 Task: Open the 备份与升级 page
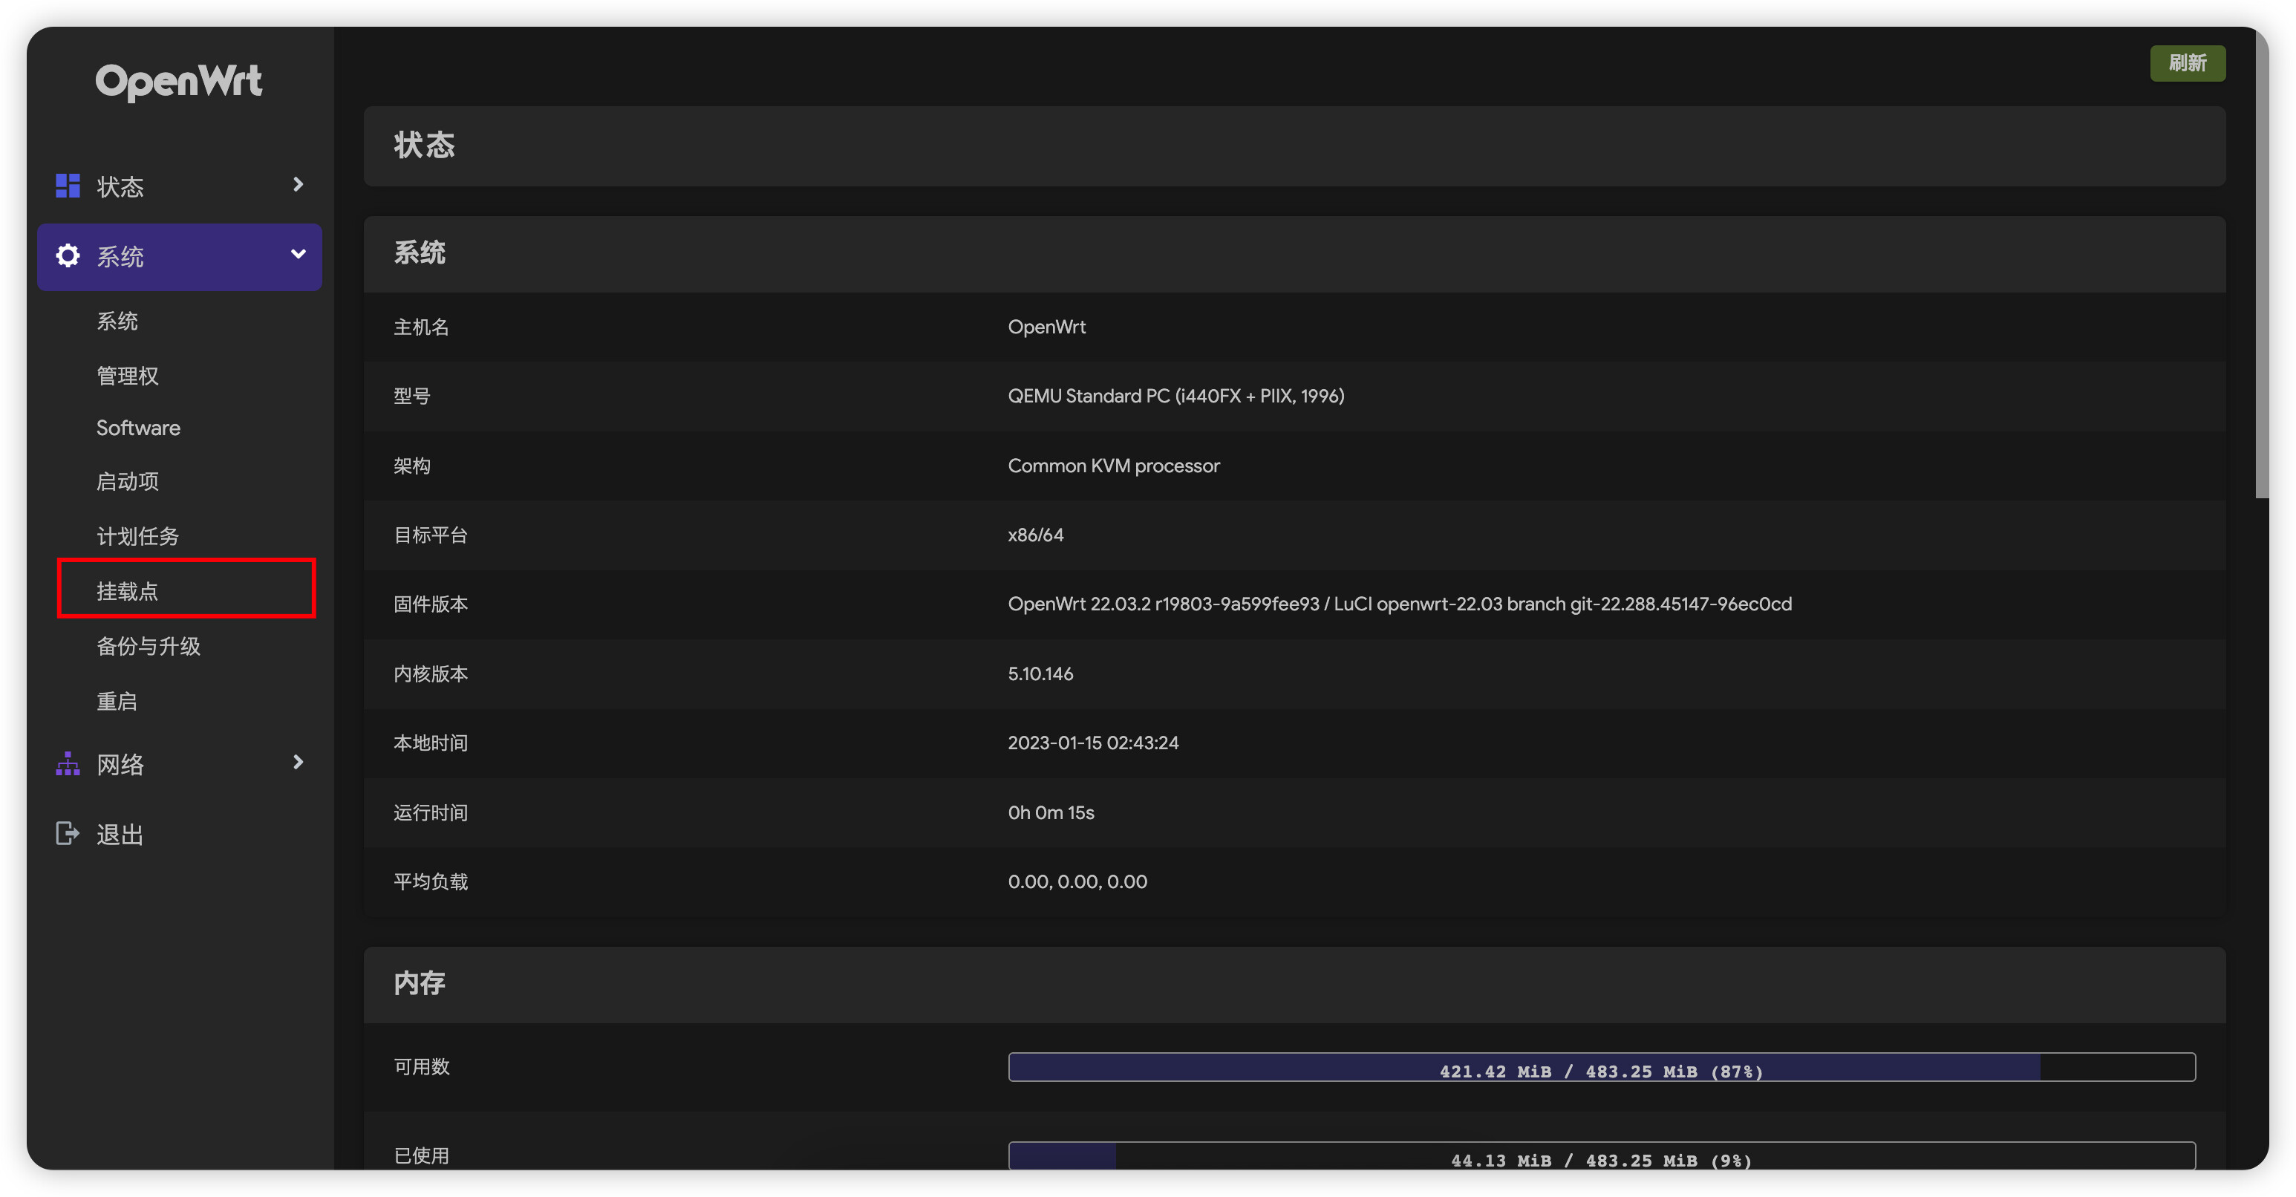click(x=148, y=646)
